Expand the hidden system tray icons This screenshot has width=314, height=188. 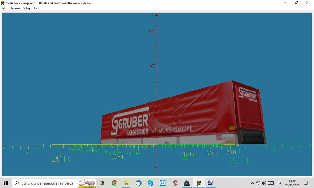click(252, 183)
